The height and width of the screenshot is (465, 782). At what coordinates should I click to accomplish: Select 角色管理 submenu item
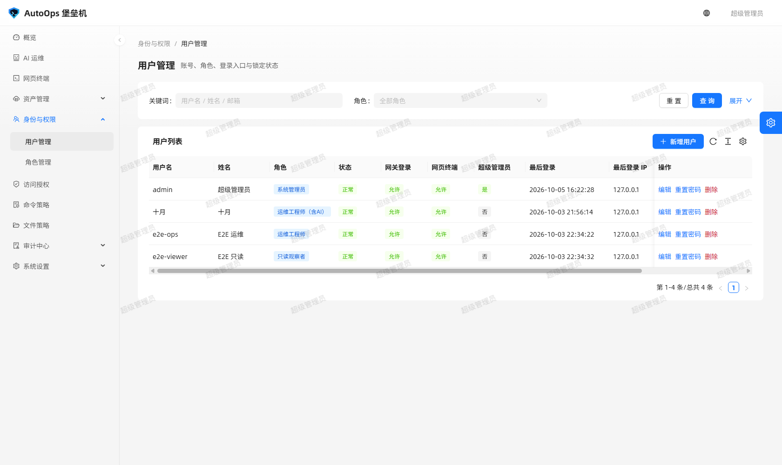tap(62, 162)
